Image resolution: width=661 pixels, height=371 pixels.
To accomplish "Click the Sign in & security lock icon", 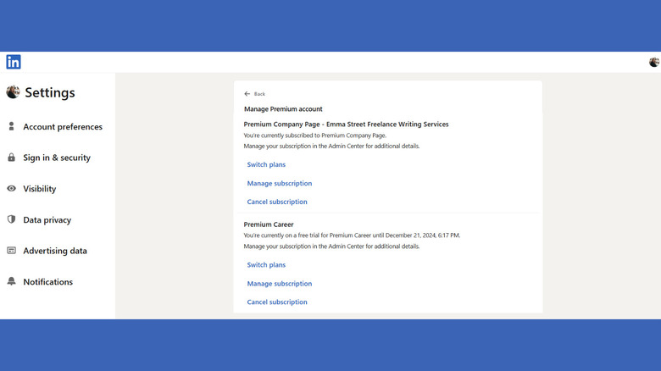I will 11,158.
